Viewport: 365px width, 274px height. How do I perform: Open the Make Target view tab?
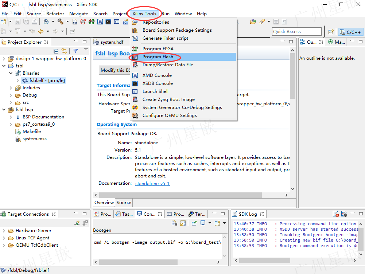click(x=336, y=42)
